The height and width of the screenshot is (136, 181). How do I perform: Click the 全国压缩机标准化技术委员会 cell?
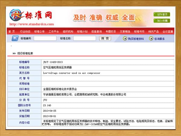coord(60,89)
